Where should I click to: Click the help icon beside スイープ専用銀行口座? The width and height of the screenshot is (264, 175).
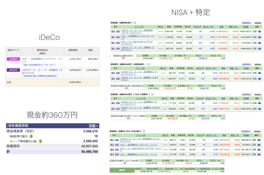(x=40, y=141)
